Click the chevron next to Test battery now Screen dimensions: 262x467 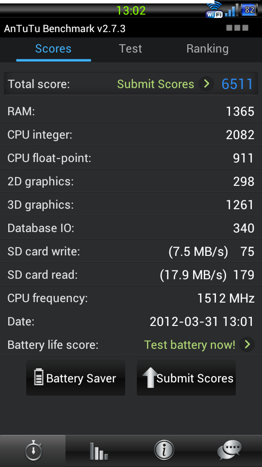pos(247,344)
